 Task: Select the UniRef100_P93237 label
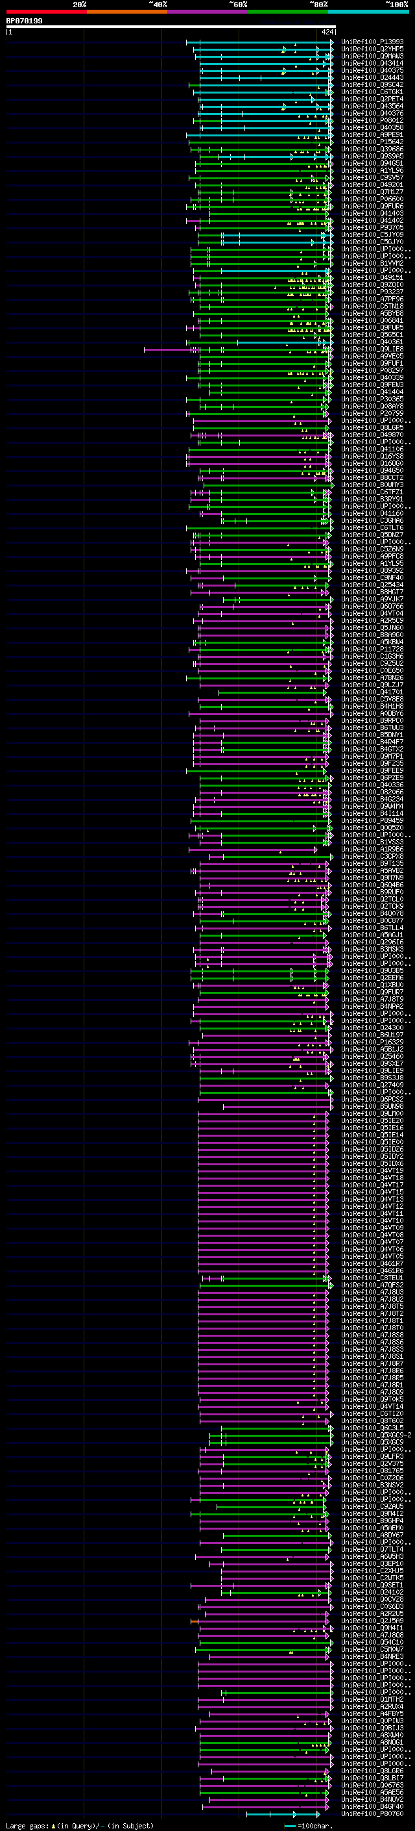(x=372, y=292)
